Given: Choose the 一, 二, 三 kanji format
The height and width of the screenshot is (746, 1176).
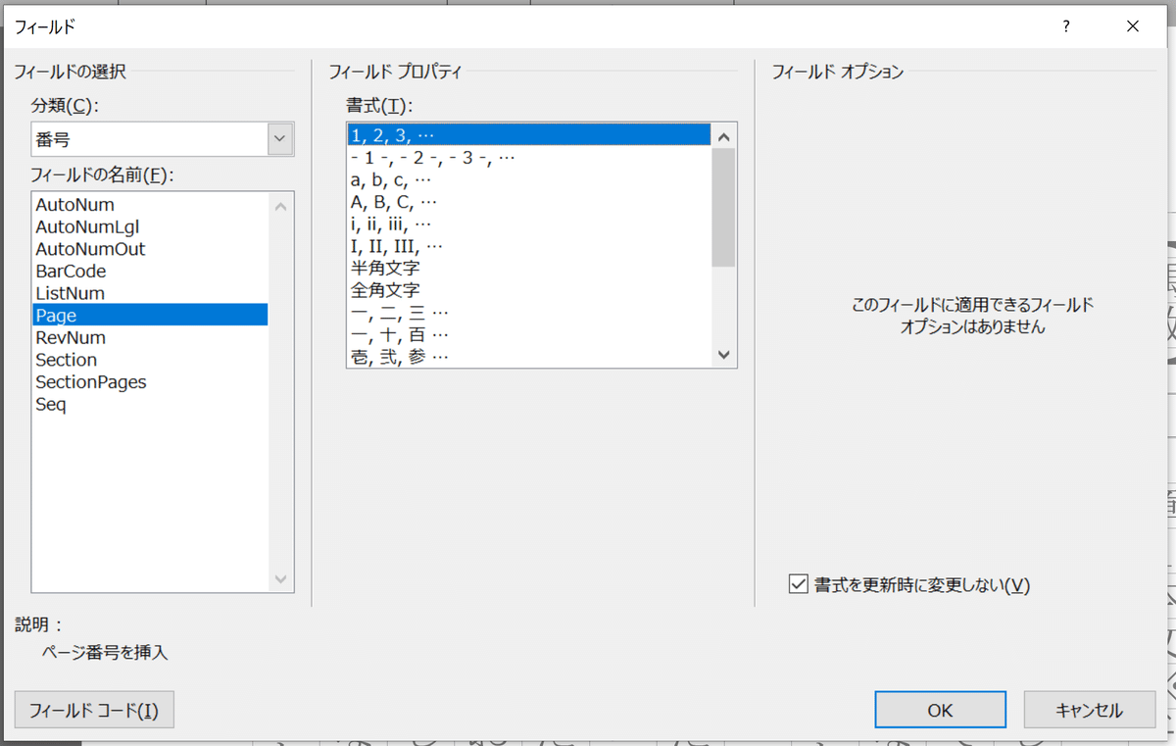Looking at the screenshot, I should (529, 313).
